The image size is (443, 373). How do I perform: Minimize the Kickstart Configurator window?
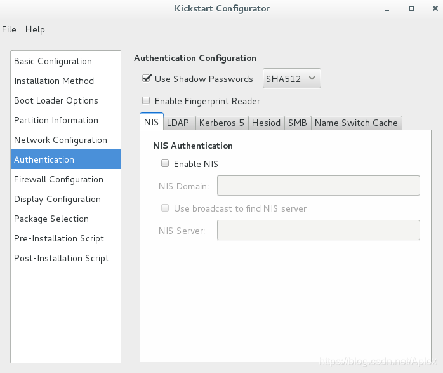click(x=387, y=9)
